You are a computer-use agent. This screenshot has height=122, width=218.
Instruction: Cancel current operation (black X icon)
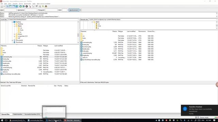[x=27, y=6]
